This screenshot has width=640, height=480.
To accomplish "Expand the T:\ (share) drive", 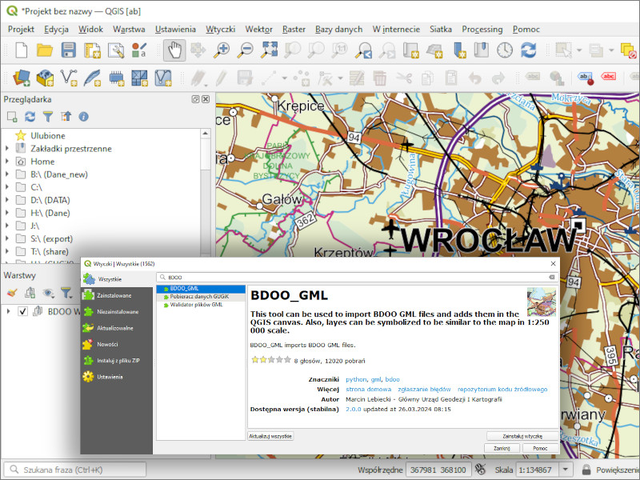I will 7,251.
